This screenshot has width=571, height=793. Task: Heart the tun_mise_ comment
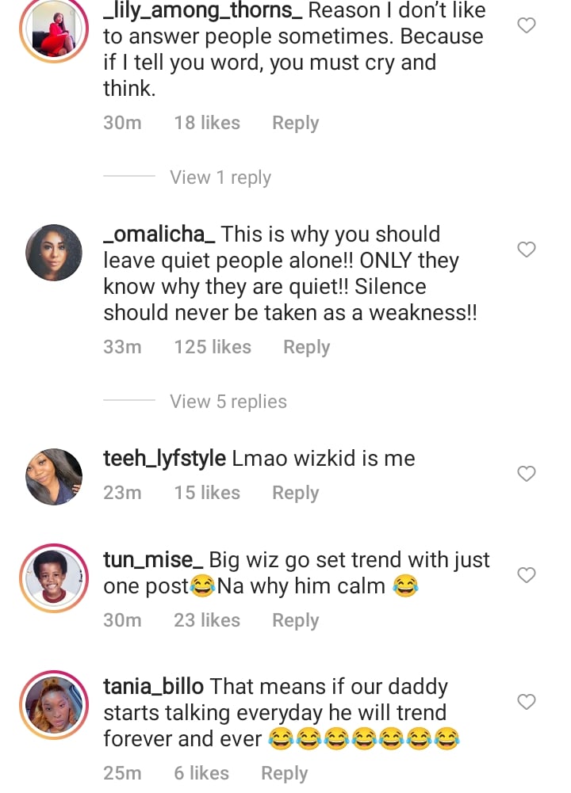(x=527, y=575)
